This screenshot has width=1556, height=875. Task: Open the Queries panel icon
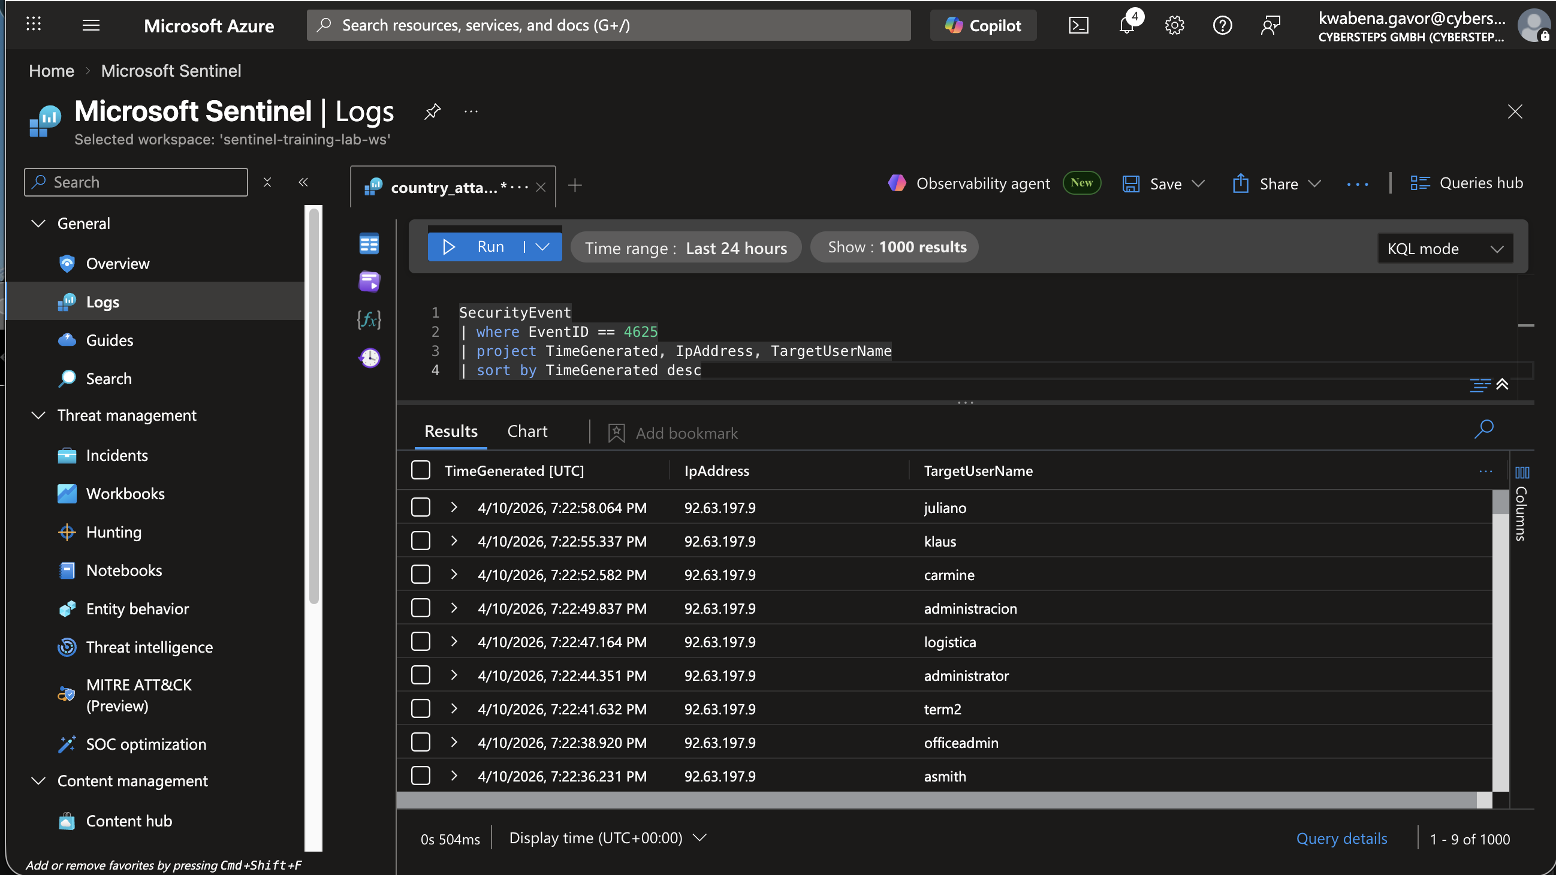click(369, 282)
